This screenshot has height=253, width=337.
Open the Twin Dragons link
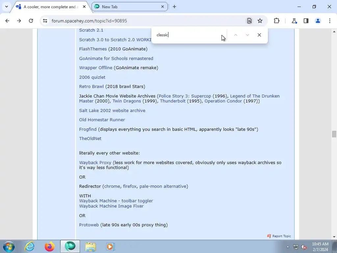click(127, 101)
